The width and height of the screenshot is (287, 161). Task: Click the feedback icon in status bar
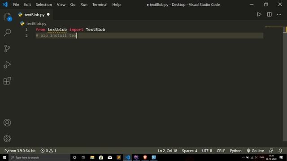click(271, 151)
